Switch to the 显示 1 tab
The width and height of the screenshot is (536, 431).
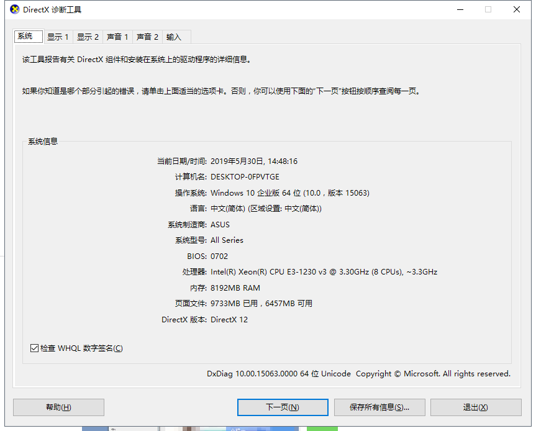58,37
